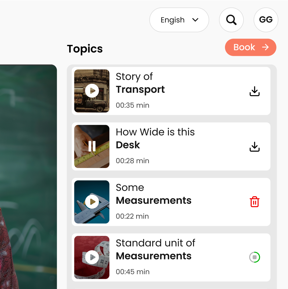Select the How Wide is this Desk title
Viewport: 288px width, 289px height.
point(155,138)
